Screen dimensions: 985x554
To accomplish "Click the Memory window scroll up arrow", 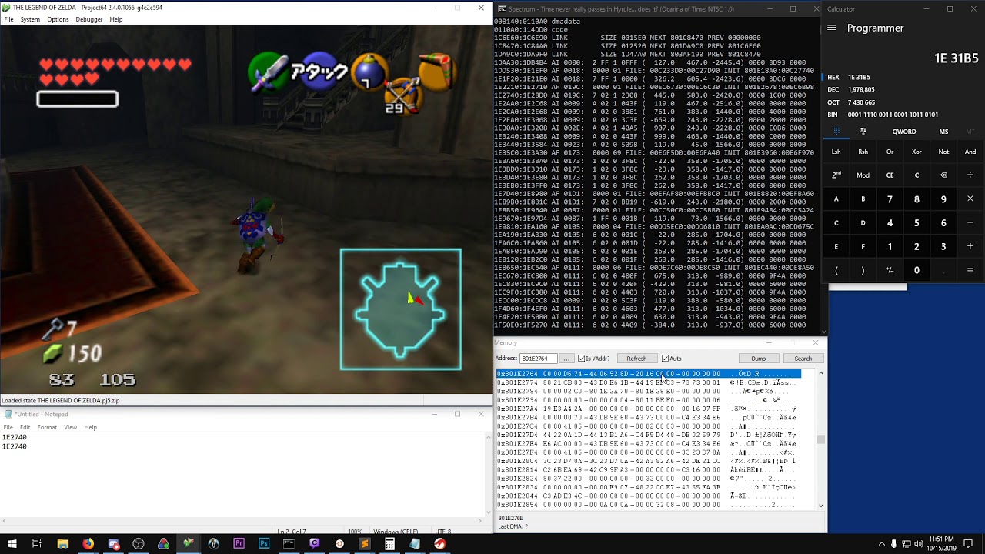I will (821, 373).
